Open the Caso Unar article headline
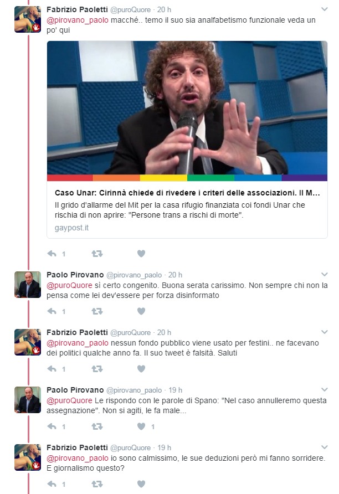Screen dimensions: 339x494 pos(187,193)
